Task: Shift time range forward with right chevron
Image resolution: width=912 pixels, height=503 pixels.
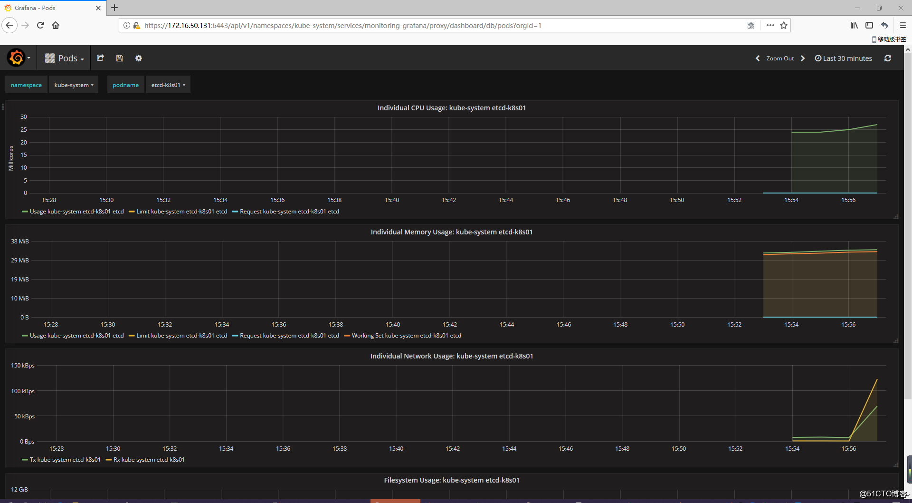Action: (803, 58)
